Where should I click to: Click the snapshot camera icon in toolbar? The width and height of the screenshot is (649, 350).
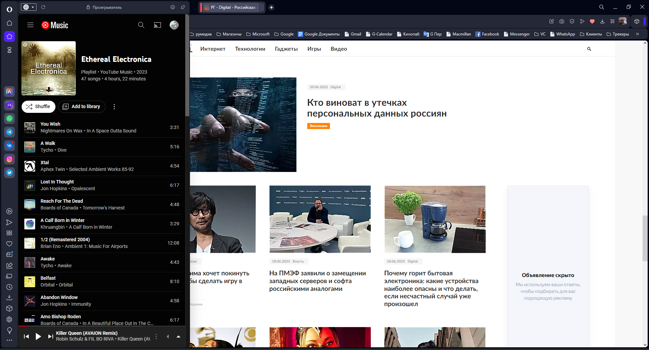562,21
